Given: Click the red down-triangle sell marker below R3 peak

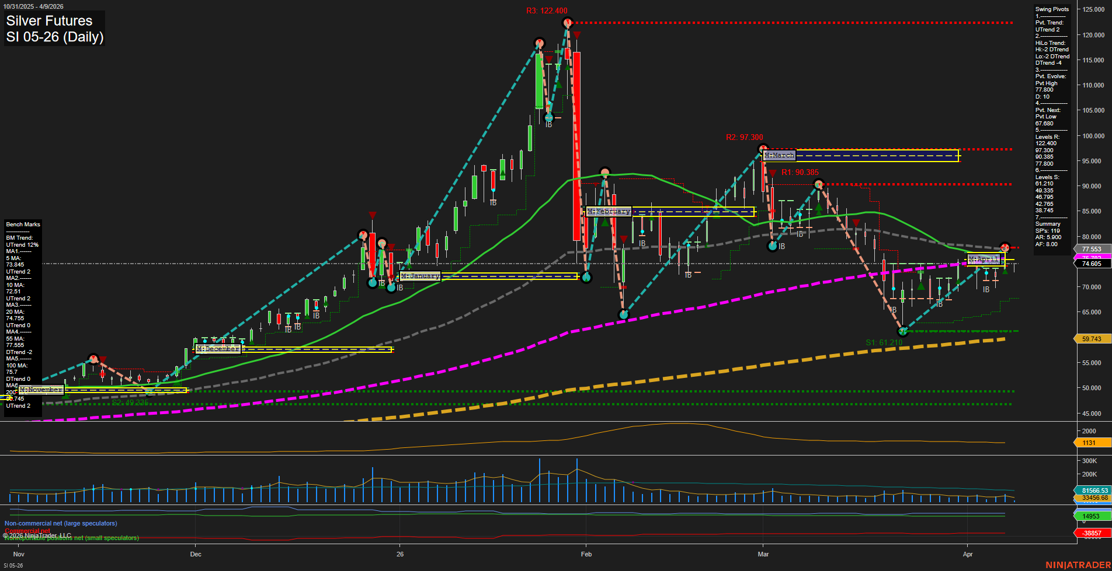Looking at the screenshot, I should click(x=576, y=34).
